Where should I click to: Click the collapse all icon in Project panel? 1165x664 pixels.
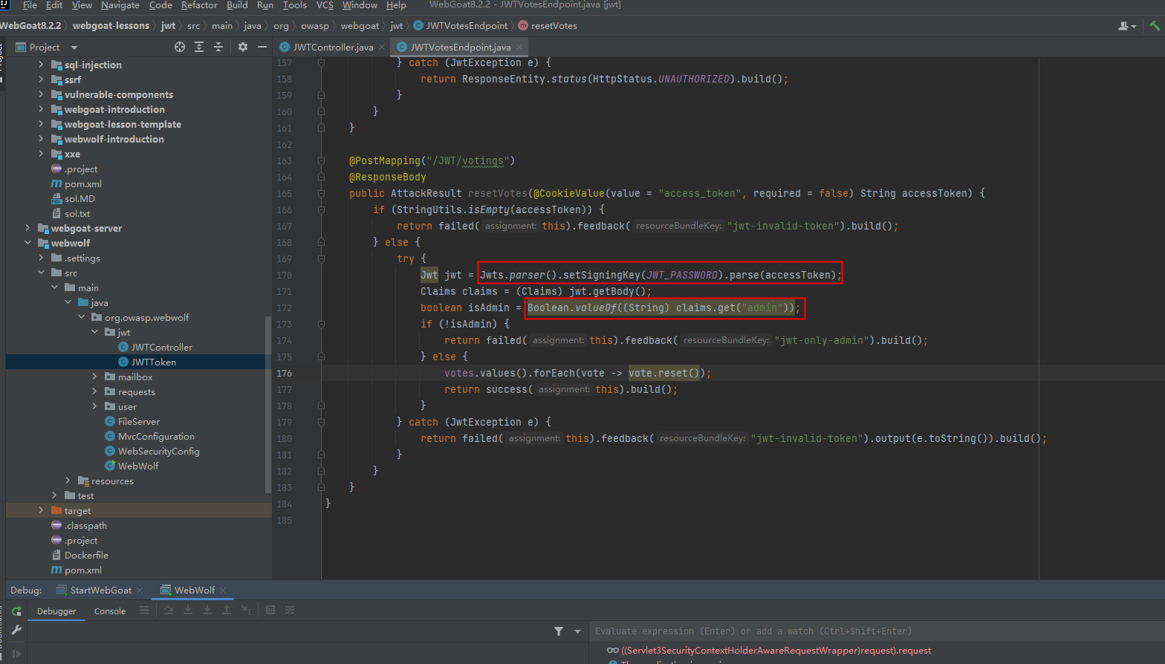218,47
